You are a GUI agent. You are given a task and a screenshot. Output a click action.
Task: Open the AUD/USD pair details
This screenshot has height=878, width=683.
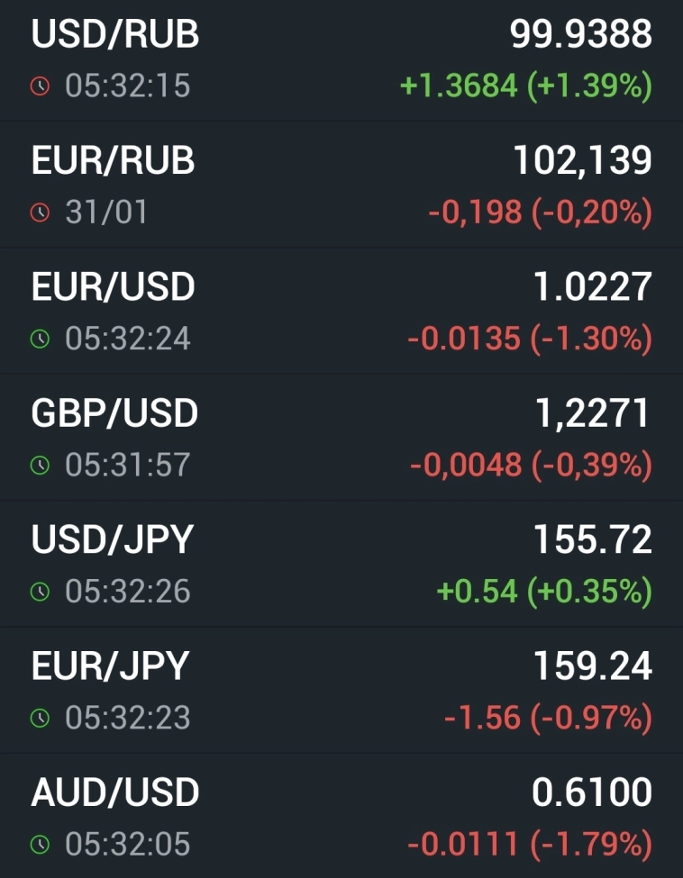[114, 792]
